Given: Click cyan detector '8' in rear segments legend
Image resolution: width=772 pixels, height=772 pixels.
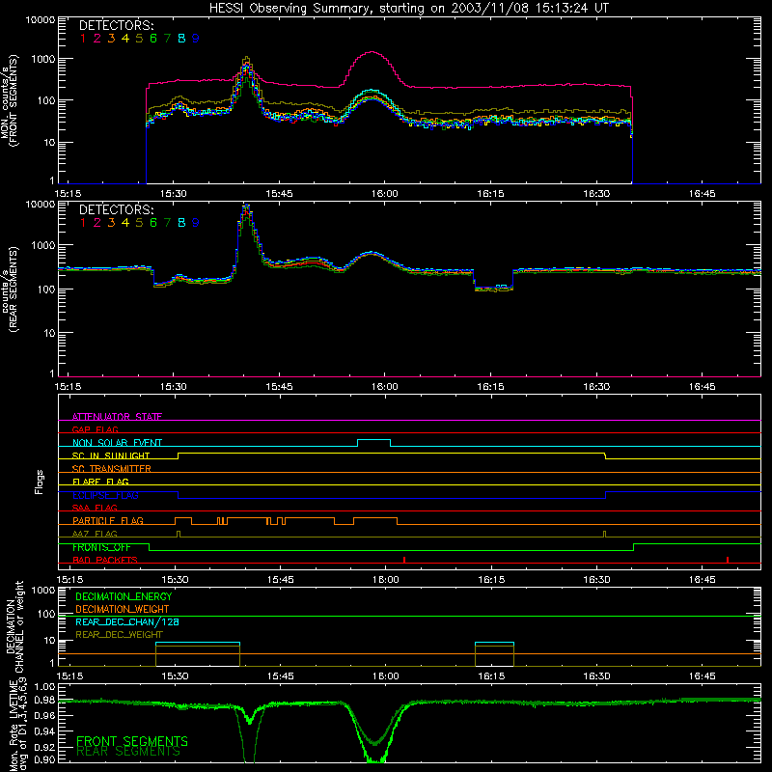Looking at the screenshot, I should pyautogui.click(x=181, y=223).
